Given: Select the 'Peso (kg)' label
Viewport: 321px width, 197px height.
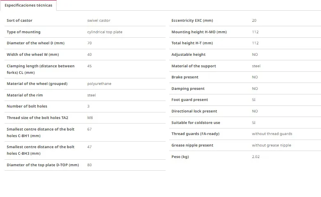Looking at the screenshot, I should point(180,157).
